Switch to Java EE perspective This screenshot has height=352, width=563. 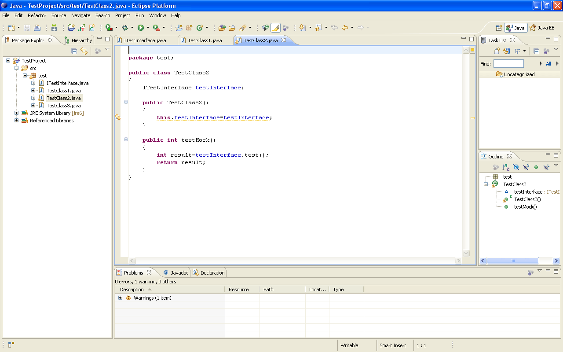(542, 28)
